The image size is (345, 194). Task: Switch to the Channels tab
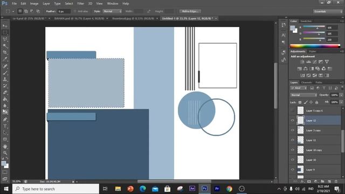click(x=307, y=82)
